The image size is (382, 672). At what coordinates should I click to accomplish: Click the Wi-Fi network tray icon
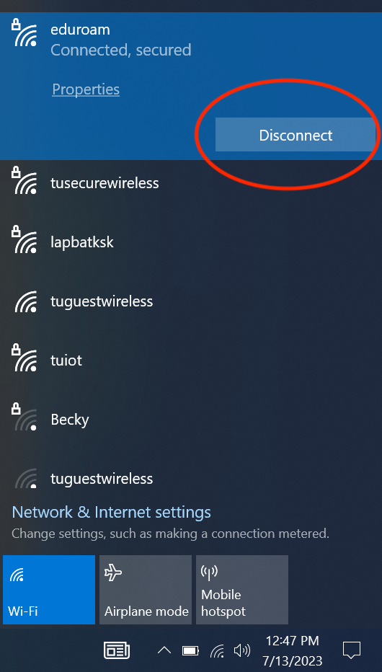(x=217, y=651)
